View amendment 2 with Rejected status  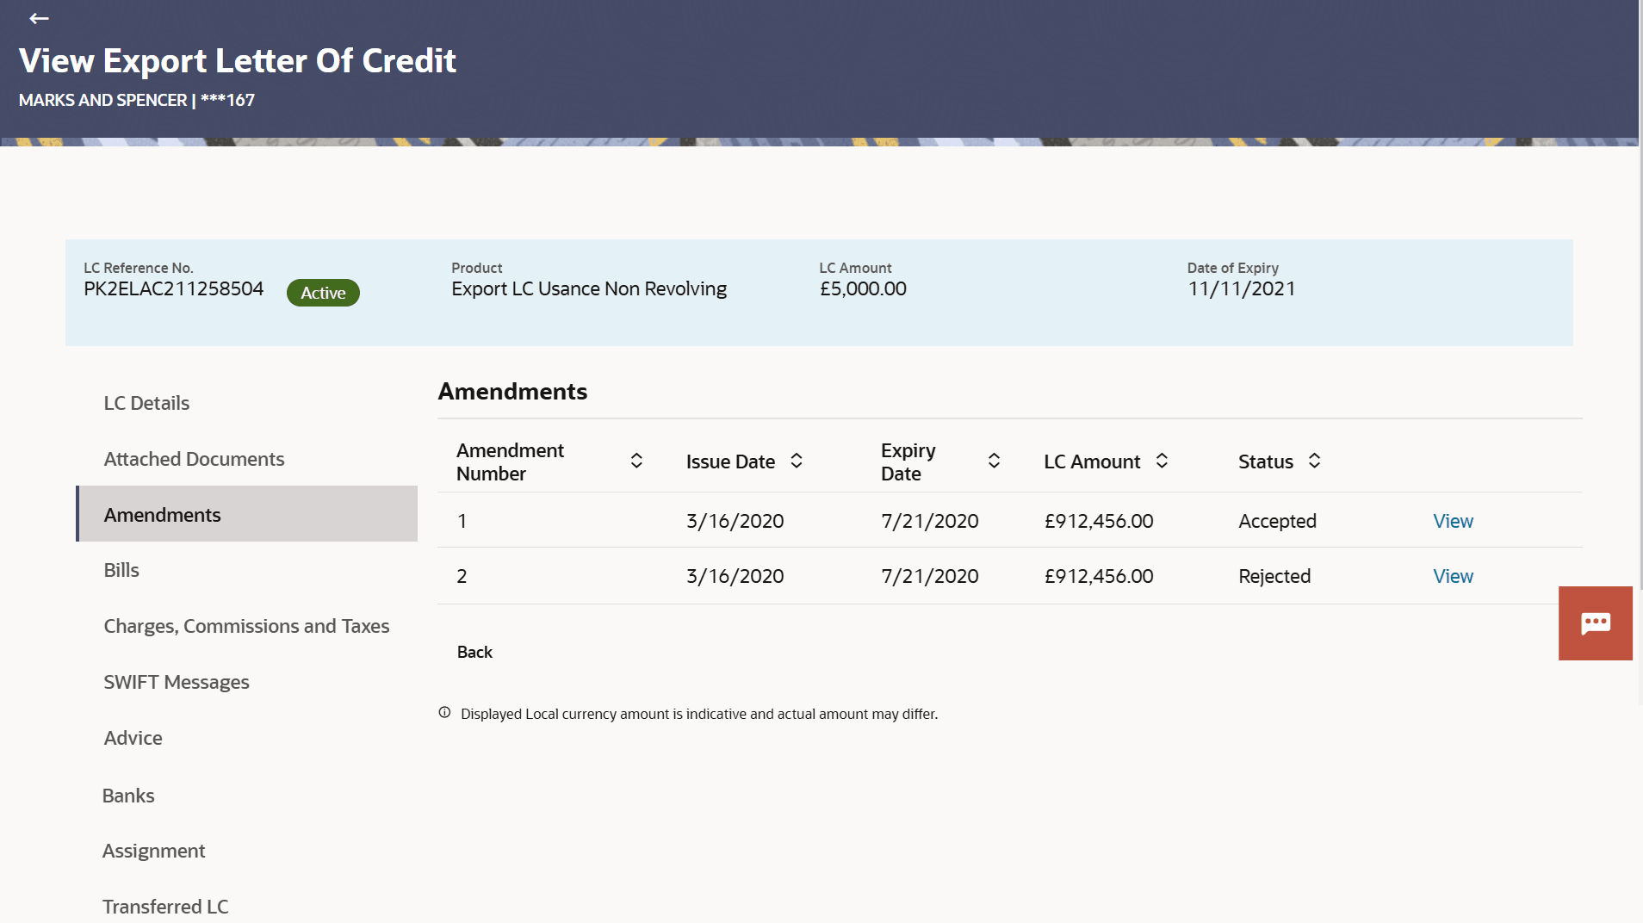tap(1453, 576)
